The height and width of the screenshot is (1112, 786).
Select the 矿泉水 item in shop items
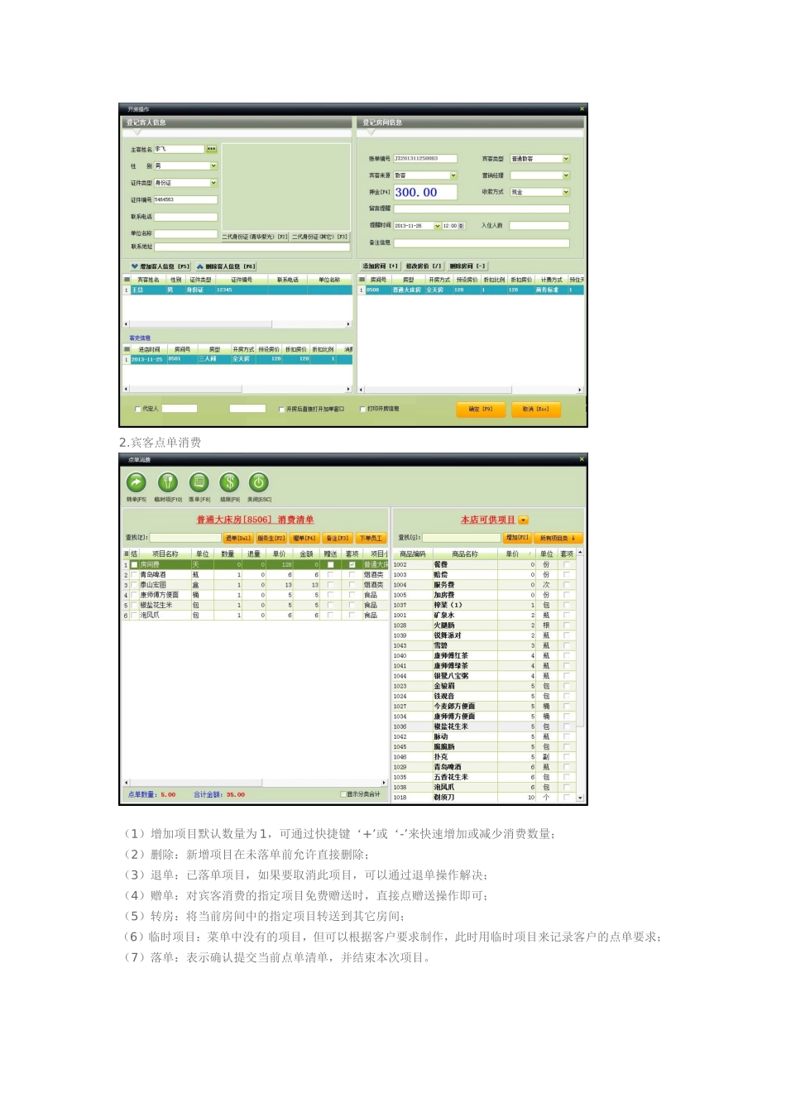coord(484,616)
